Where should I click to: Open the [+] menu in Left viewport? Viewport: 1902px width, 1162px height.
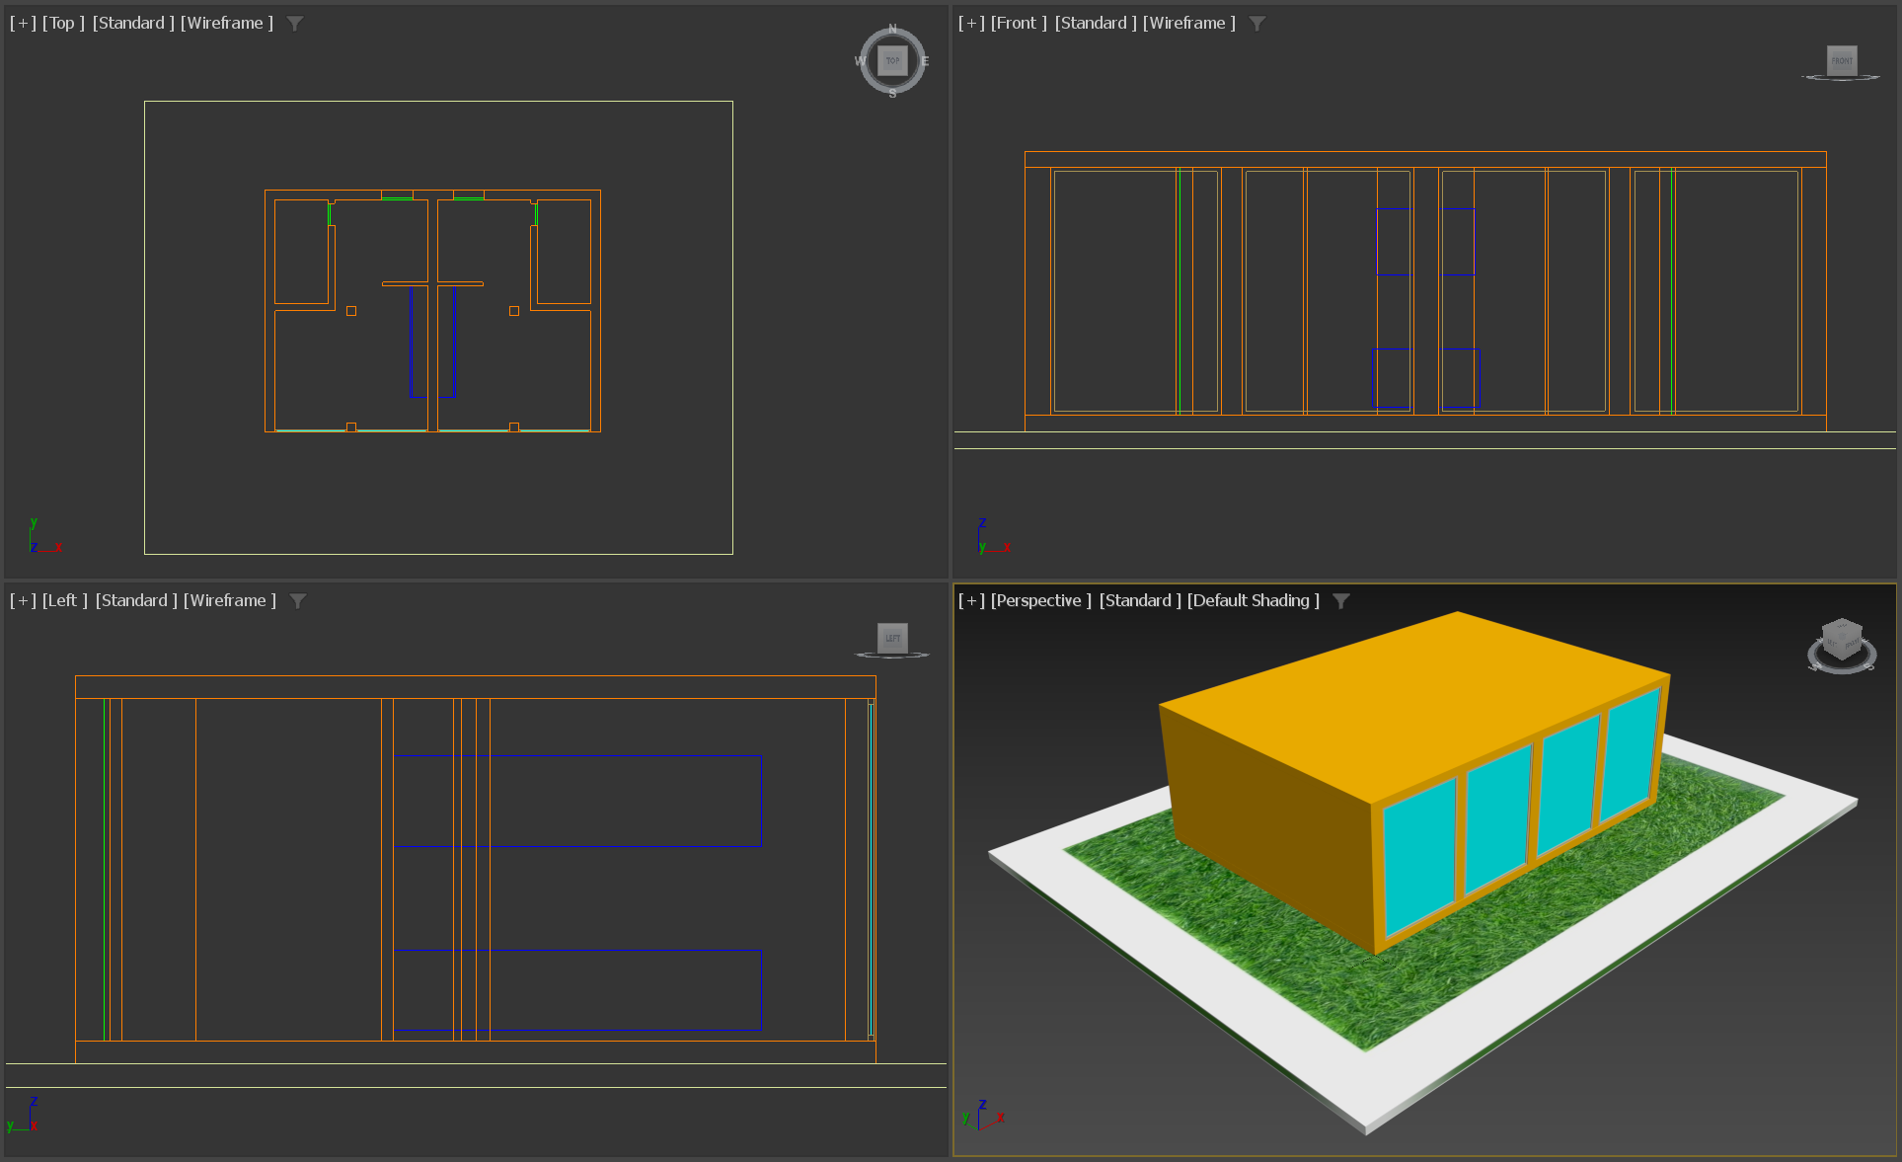coord(23,600)
